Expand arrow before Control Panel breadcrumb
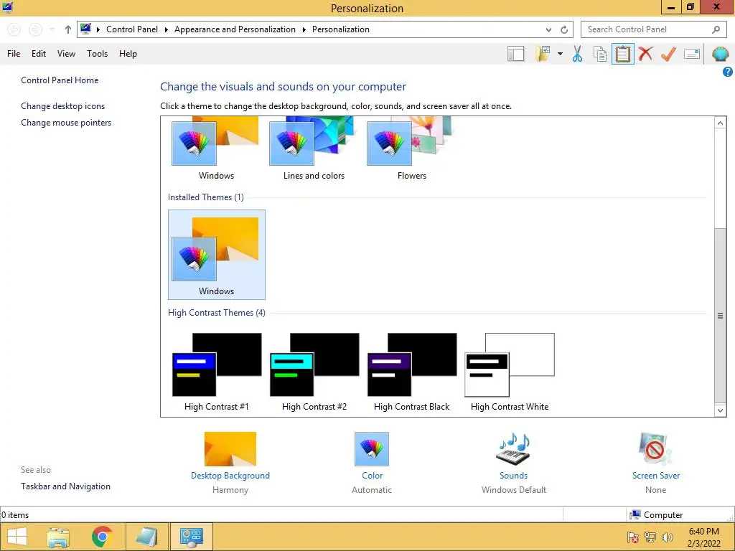 [x=98, y=29]
